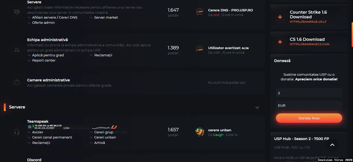Image resolution: width=353 pixels, height=162 pixels.
Task: Click the Echipa administrativă people icon
Action: pyautogui.click(x=17, y=50)
